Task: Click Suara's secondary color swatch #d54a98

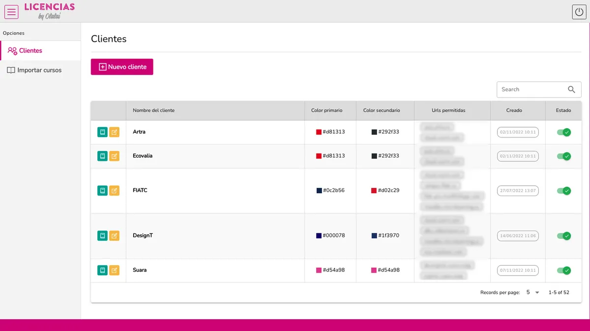Action: point(374,270)
